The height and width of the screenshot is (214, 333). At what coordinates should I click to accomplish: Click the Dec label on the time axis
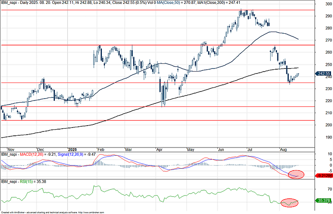point(41,150)
